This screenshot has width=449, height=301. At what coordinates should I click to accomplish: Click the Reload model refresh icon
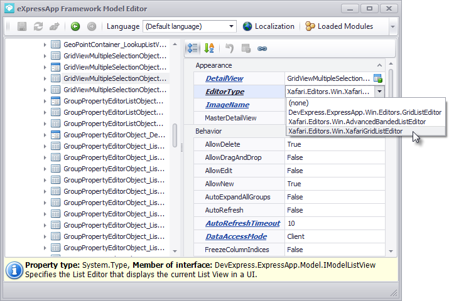click(x=38, y=26)
